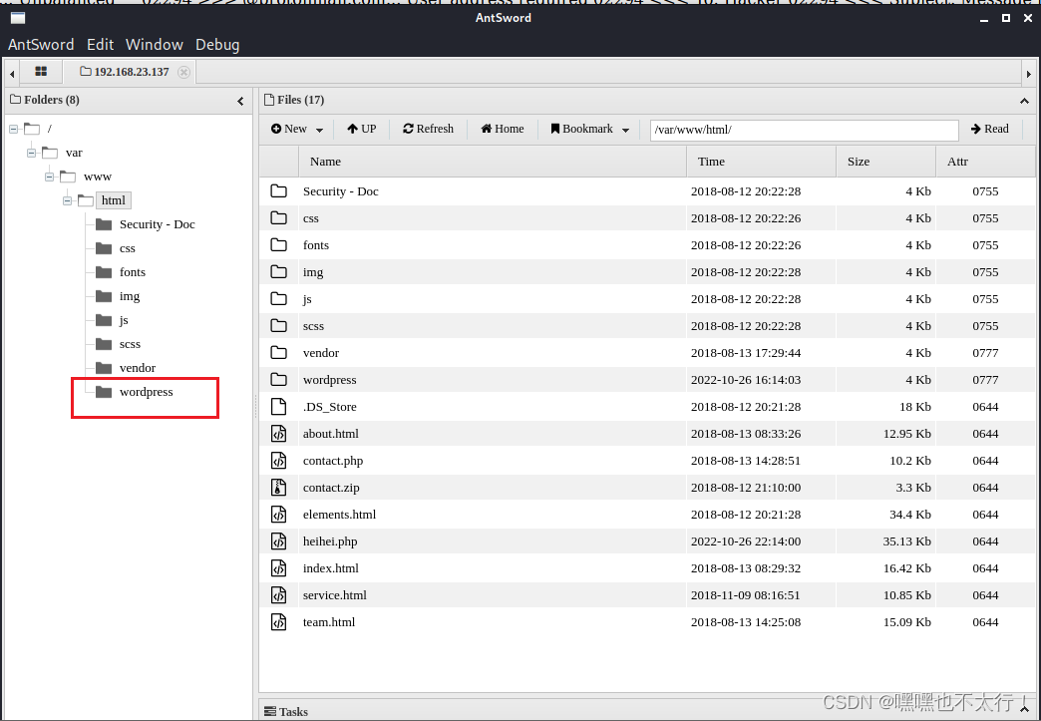The height and width of the screenshot is (721, 1041).
Task: Select Security - Doc in folder tree
Action: [x=158, y=224]
